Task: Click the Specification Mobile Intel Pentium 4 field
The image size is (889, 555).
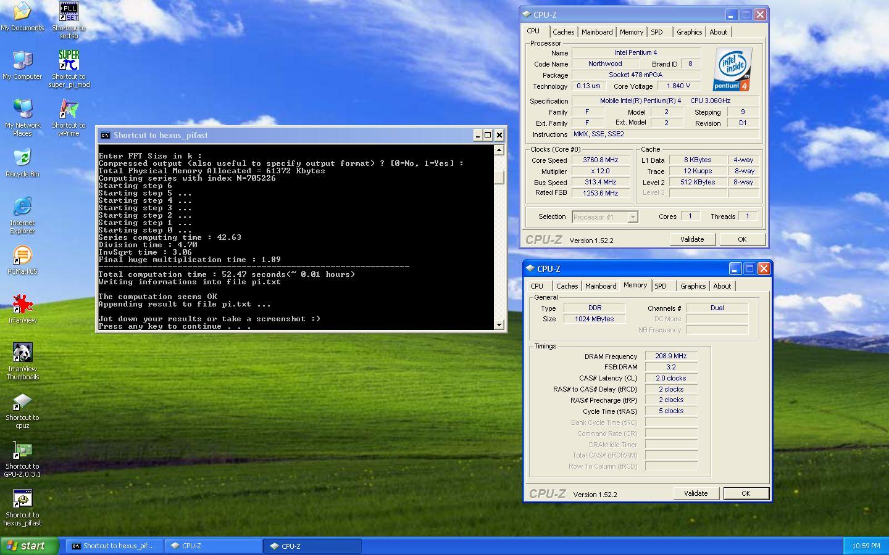Action: 666,101
